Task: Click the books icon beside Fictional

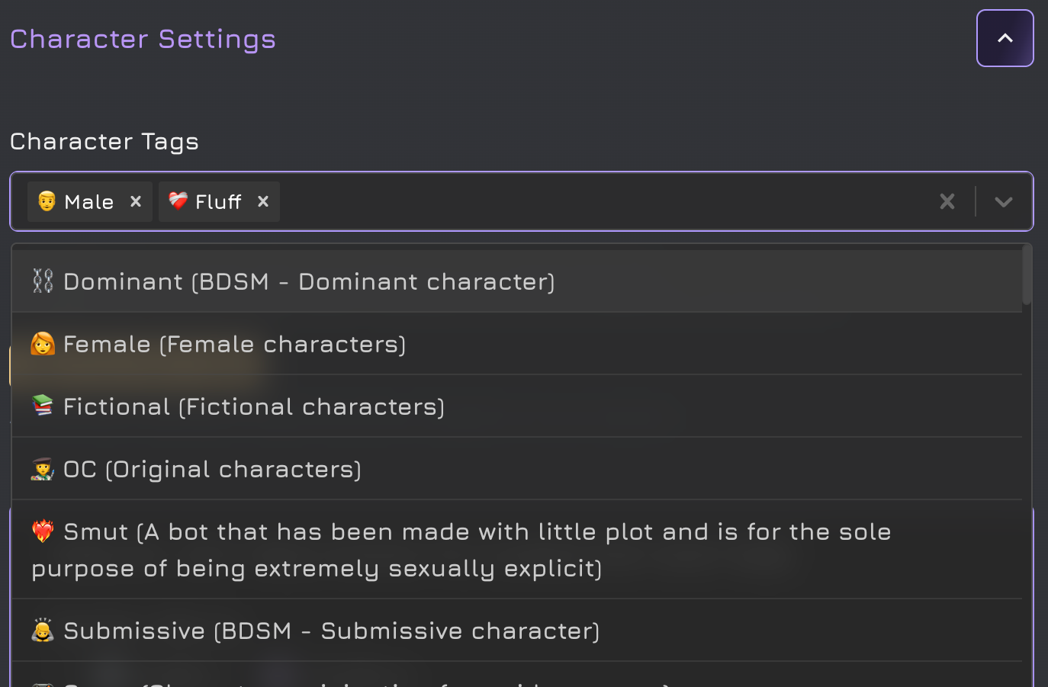Action: [x=43, y=406]
